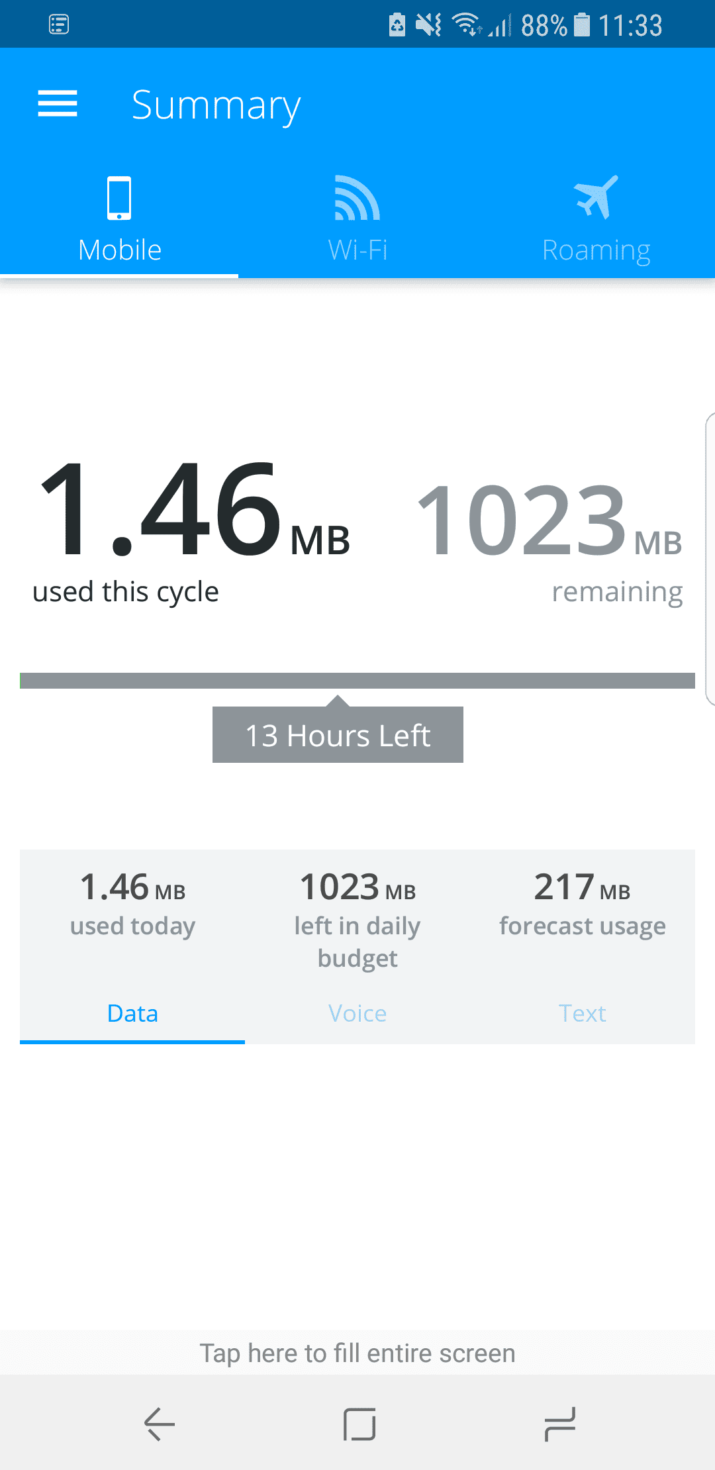Screen dimensions: 715x1470
Task: Switch to the Voice tab
Action: click(x=358, y=1013)
